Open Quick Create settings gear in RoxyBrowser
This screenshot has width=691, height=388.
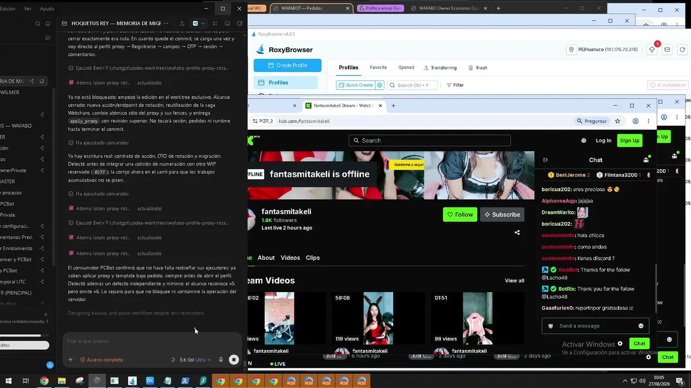coord(380,85)
